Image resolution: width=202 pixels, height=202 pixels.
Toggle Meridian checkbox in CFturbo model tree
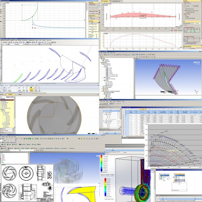coord(1,101)
